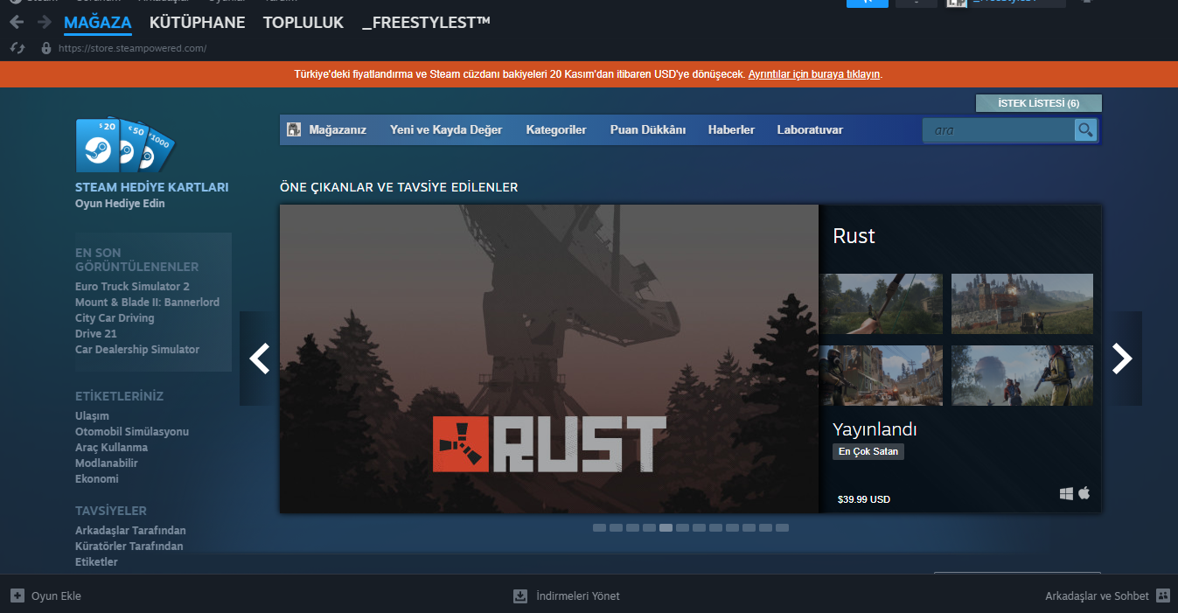Open Mount & Blade II: Bannerlord link
The height and width of the screenshot is (613, 1178).
(147, 303)
